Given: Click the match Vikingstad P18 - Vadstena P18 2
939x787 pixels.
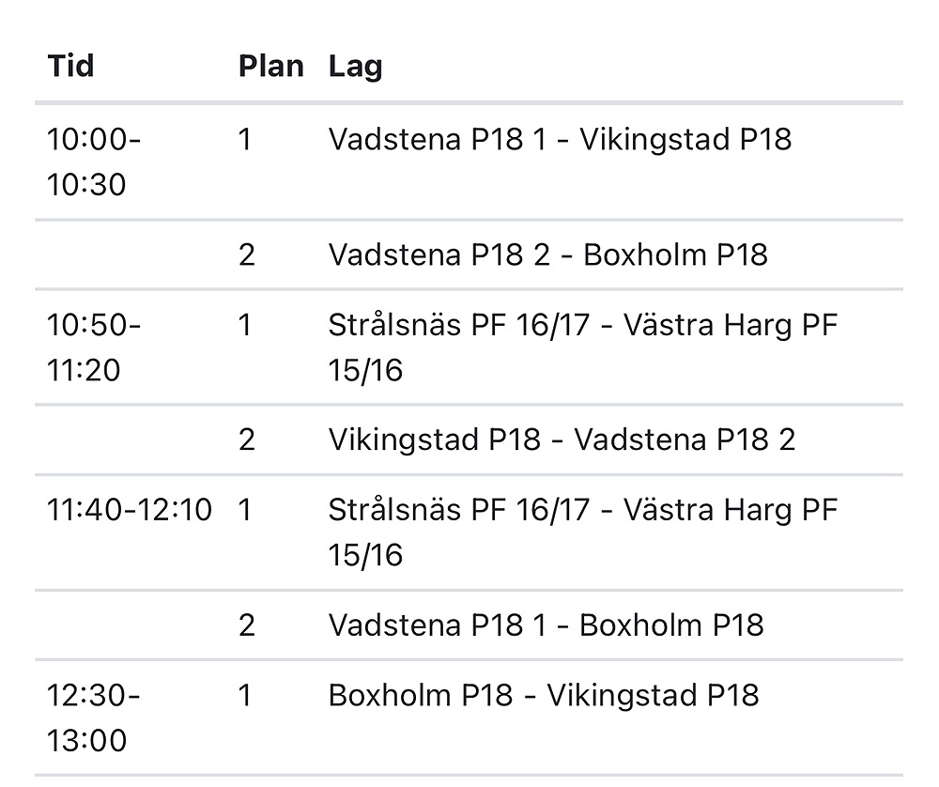Looking at the screenshot, I should pyautogui.click(x=562, y=440).
